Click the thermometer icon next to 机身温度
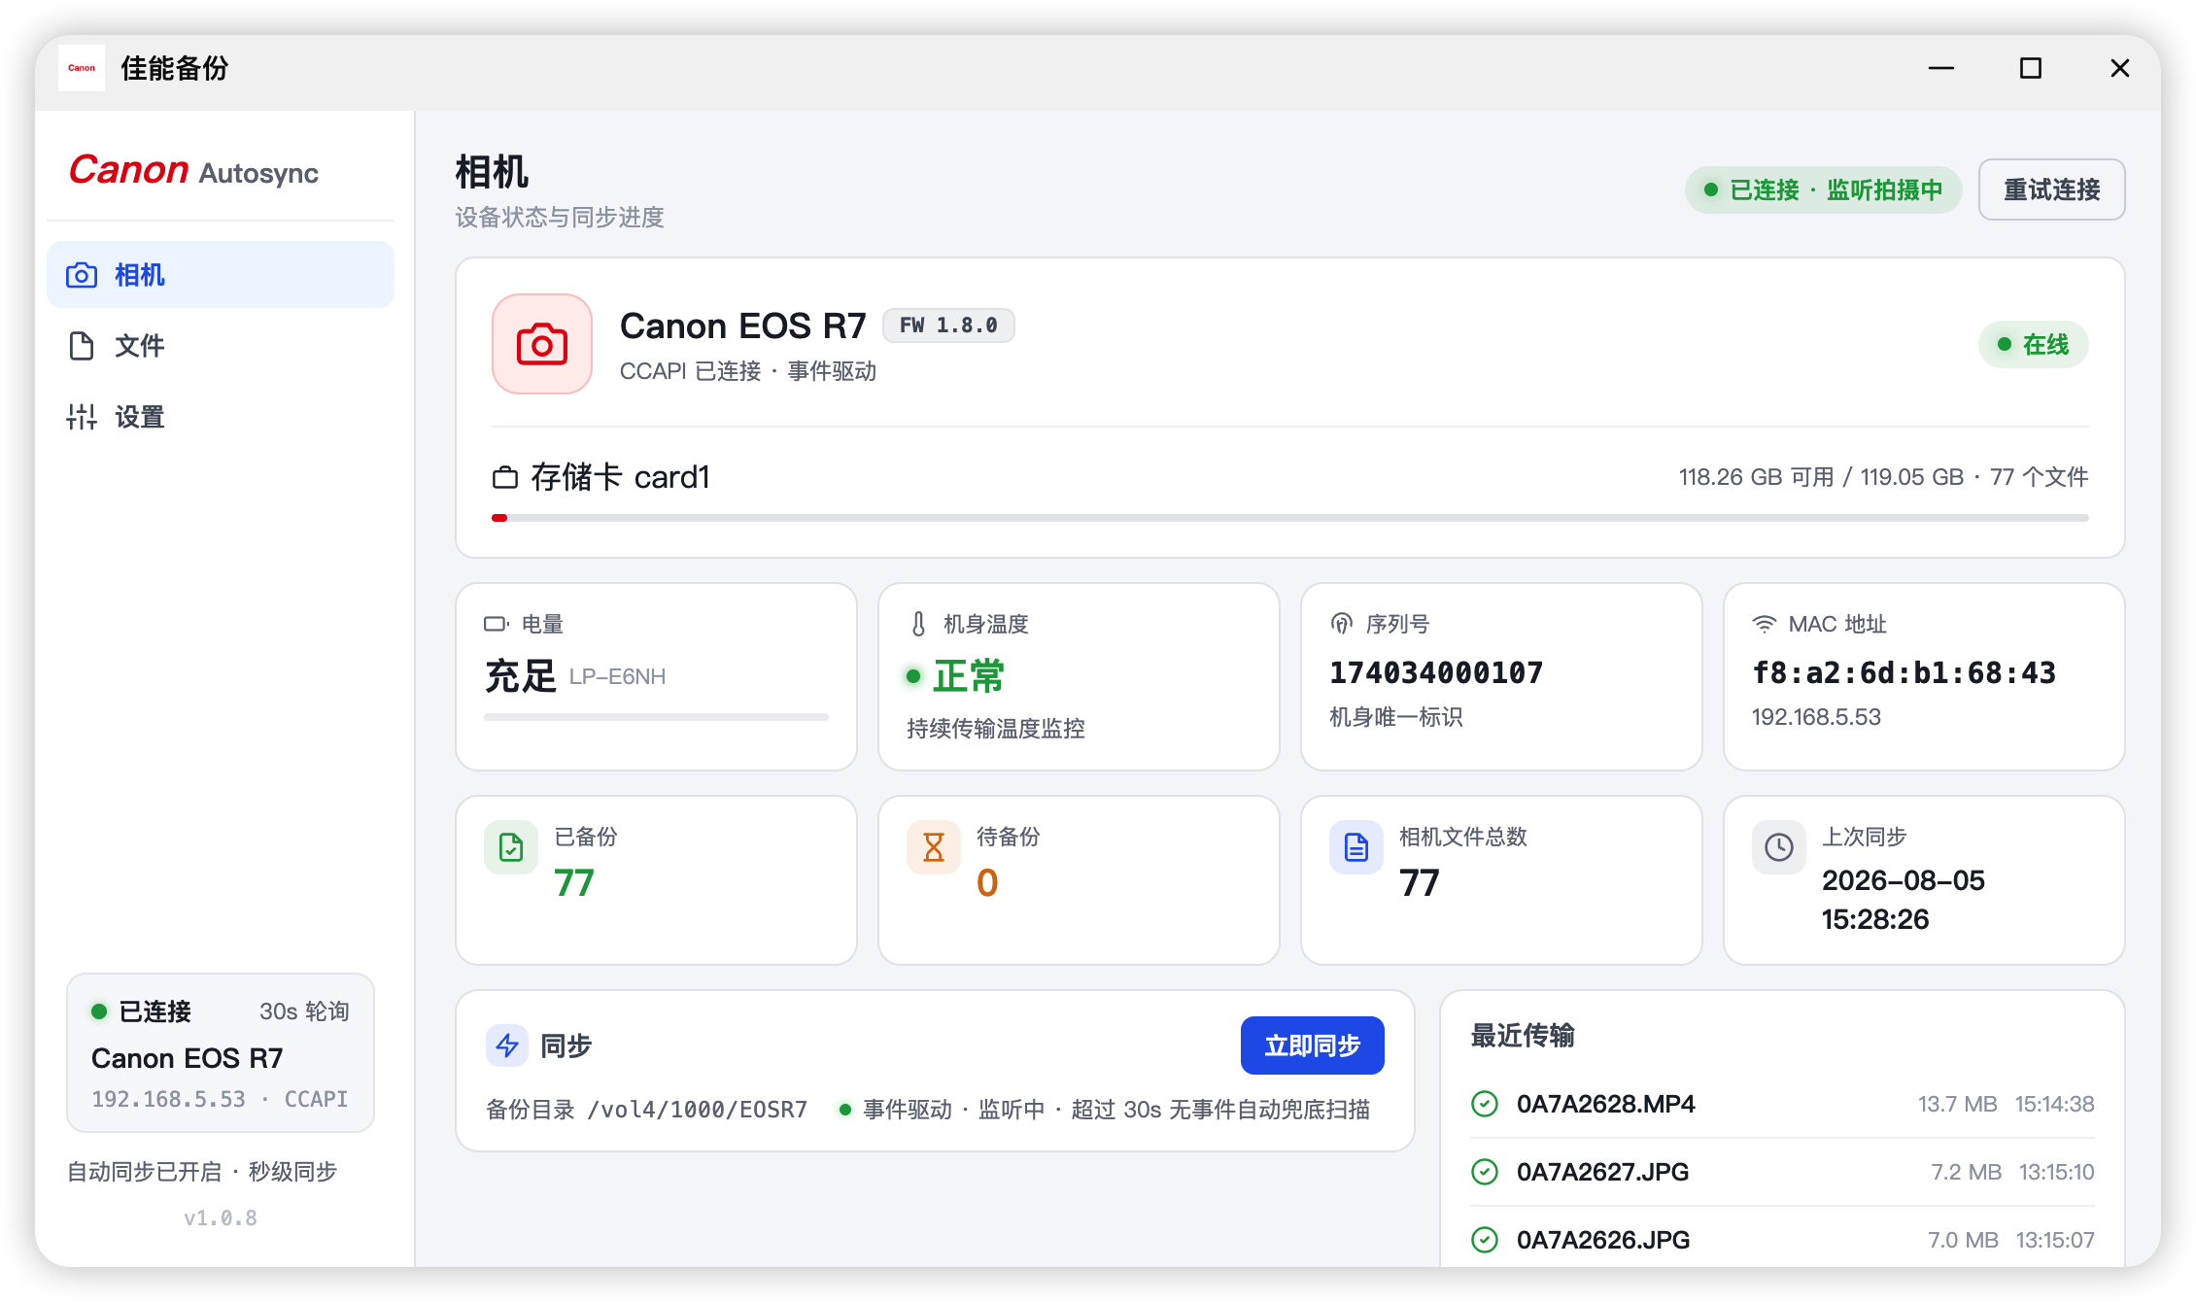 918,624
